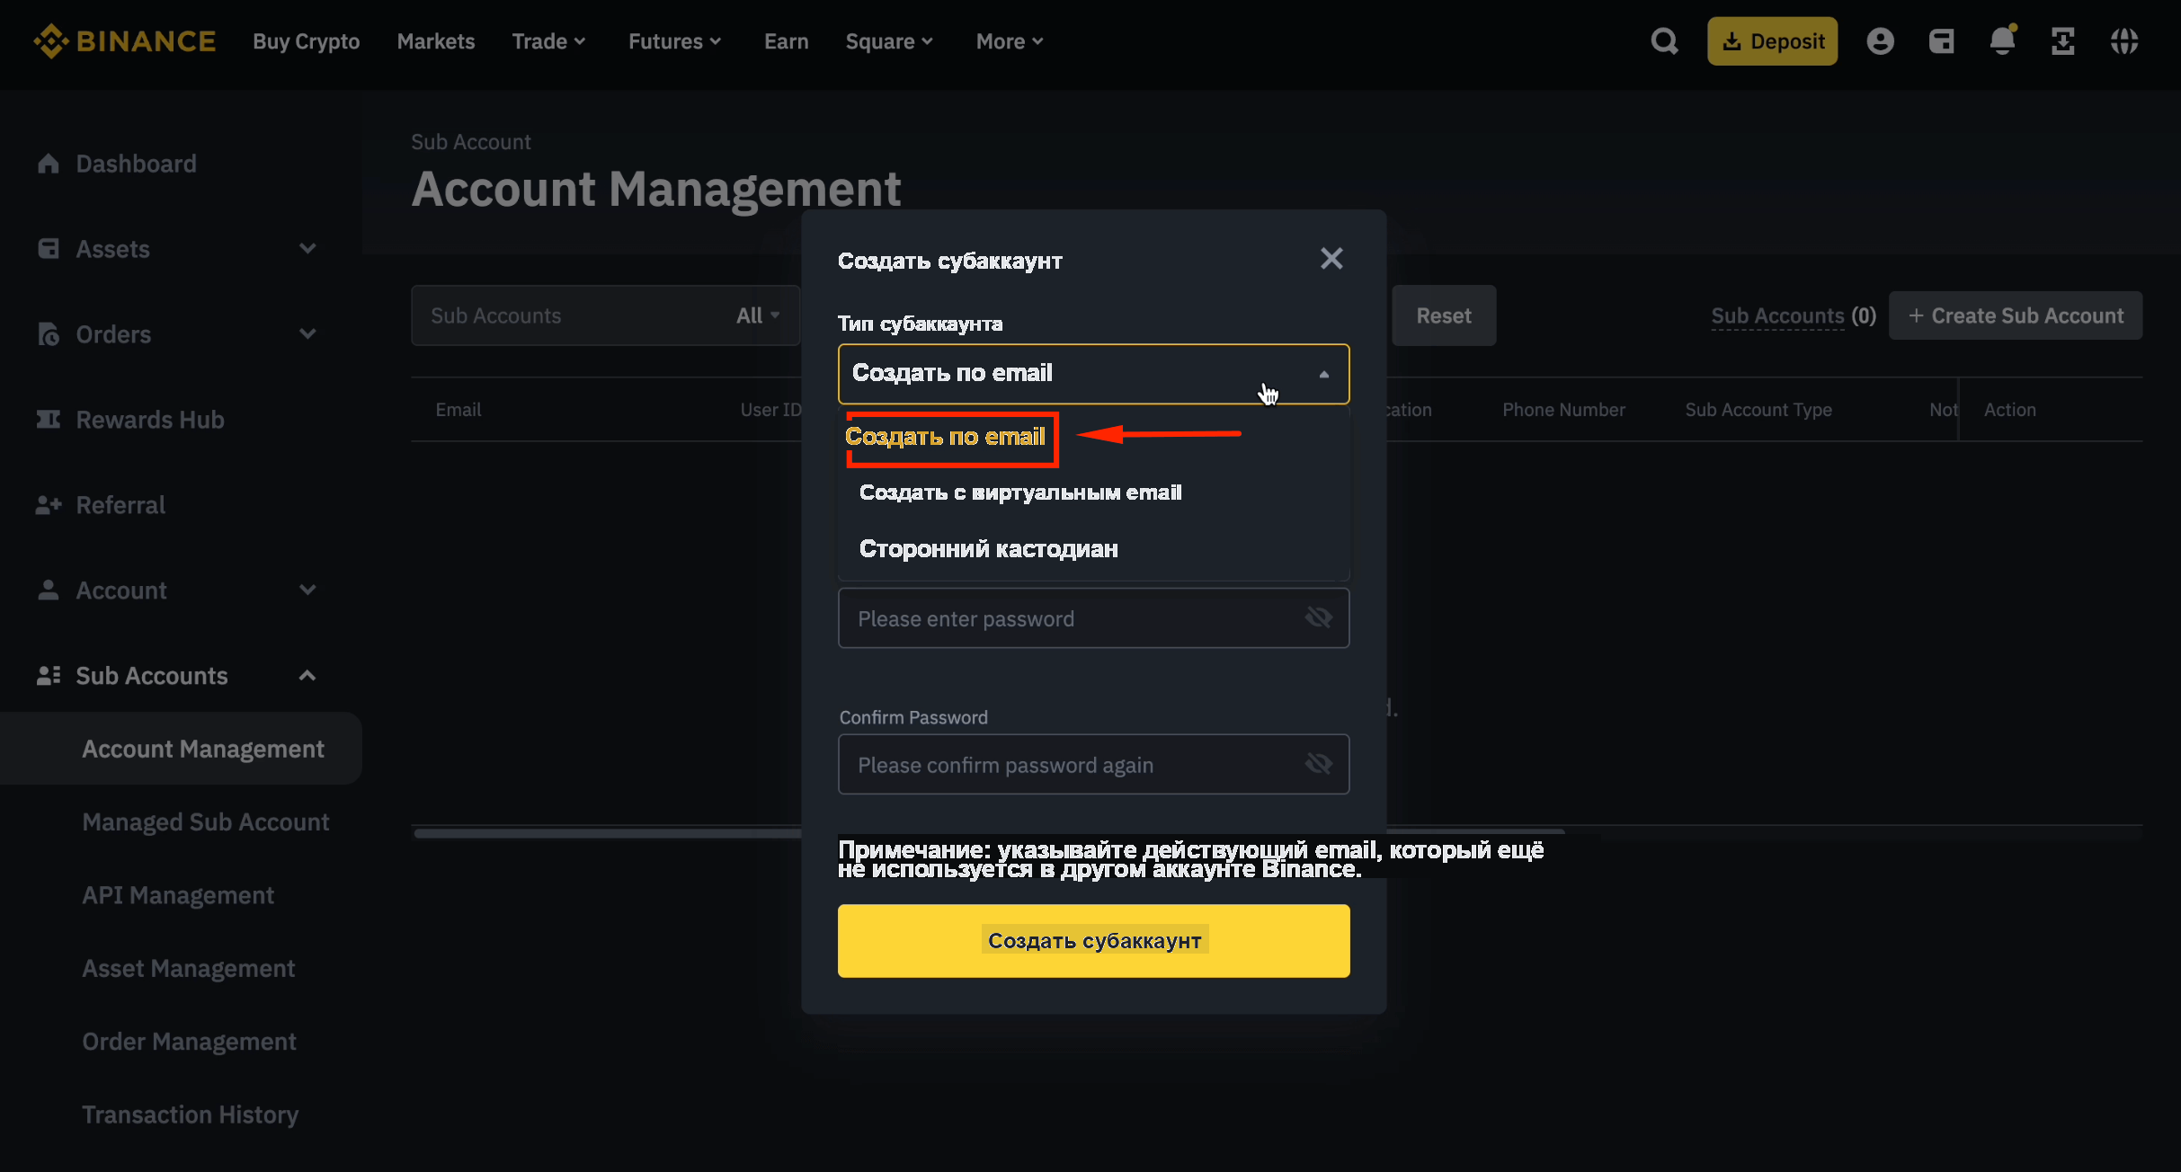Open API Management sidebar item

point(178,895)
